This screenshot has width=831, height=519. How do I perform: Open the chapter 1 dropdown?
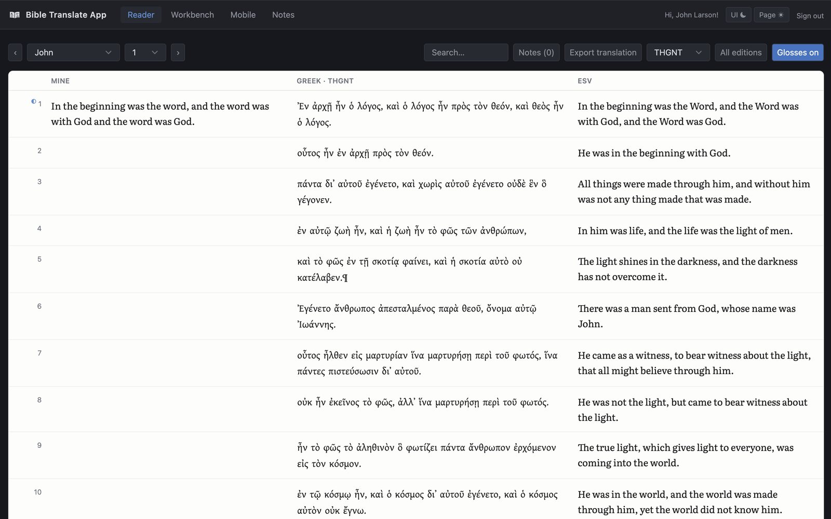(145, 52)
